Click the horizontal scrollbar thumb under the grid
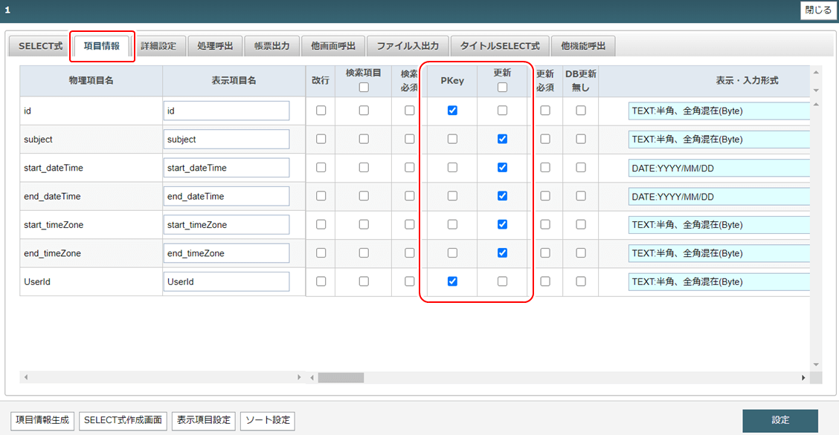Viewport: 839px width, 435px height. [341, 377]
